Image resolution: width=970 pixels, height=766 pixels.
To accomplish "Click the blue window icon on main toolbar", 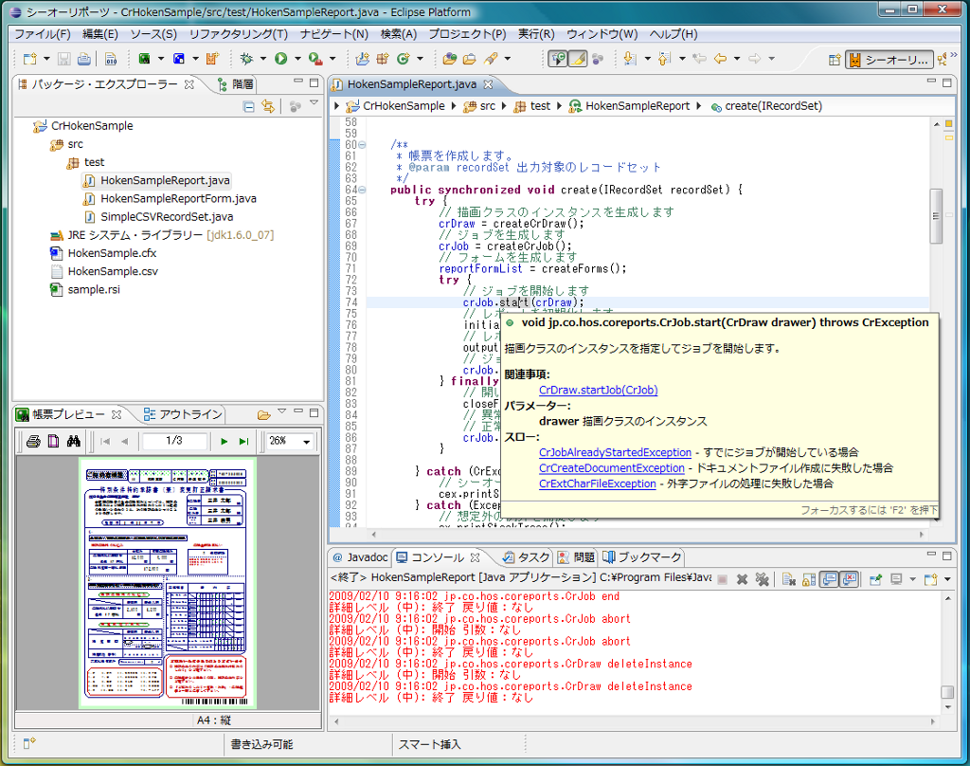I will tap(179, 59).
